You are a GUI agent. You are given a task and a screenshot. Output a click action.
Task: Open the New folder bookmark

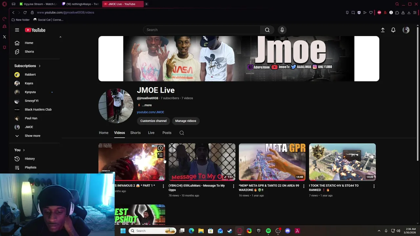coord(21,20)
